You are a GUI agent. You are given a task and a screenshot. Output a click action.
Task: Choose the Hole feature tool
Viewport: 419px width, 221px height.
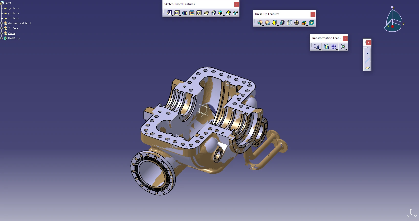click(x=199, y=13)
